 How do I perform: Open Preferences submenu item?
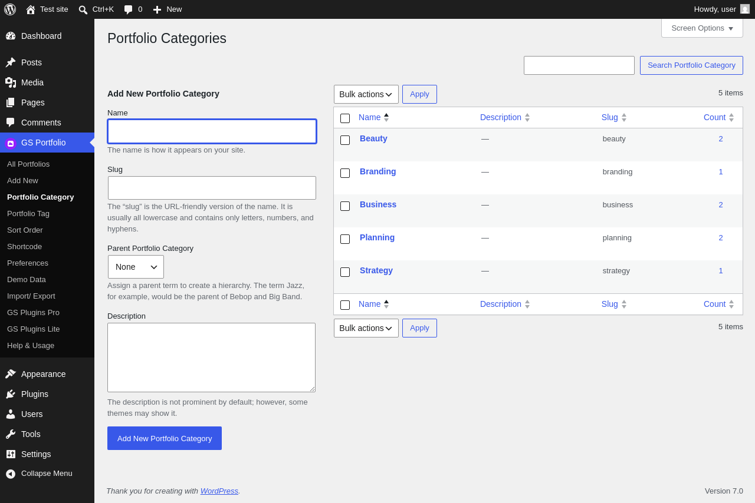click(x=28, y=263)
